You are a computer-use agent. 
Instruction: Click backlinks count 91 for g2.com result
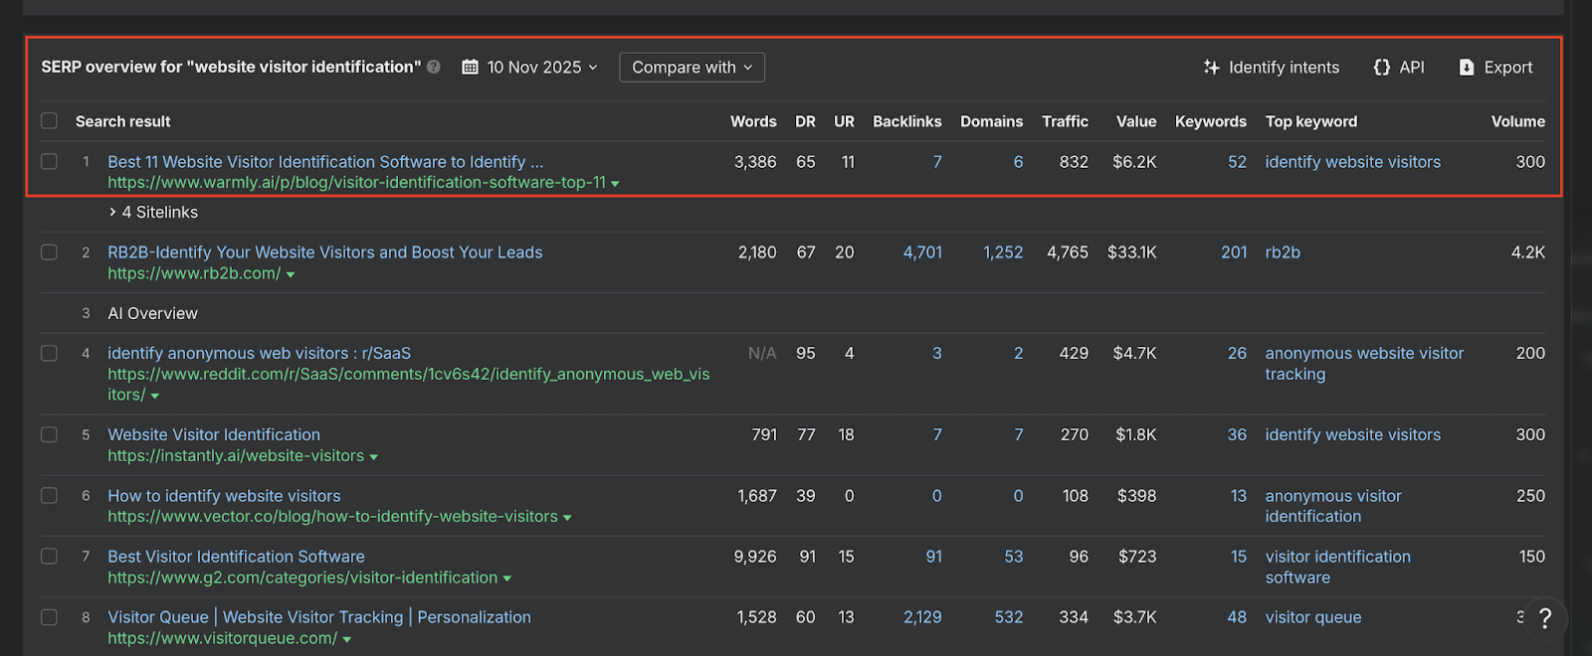(933, 557)
